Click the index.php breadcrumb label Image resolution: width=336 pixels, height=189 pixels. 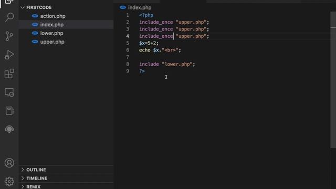coord(140,7)
